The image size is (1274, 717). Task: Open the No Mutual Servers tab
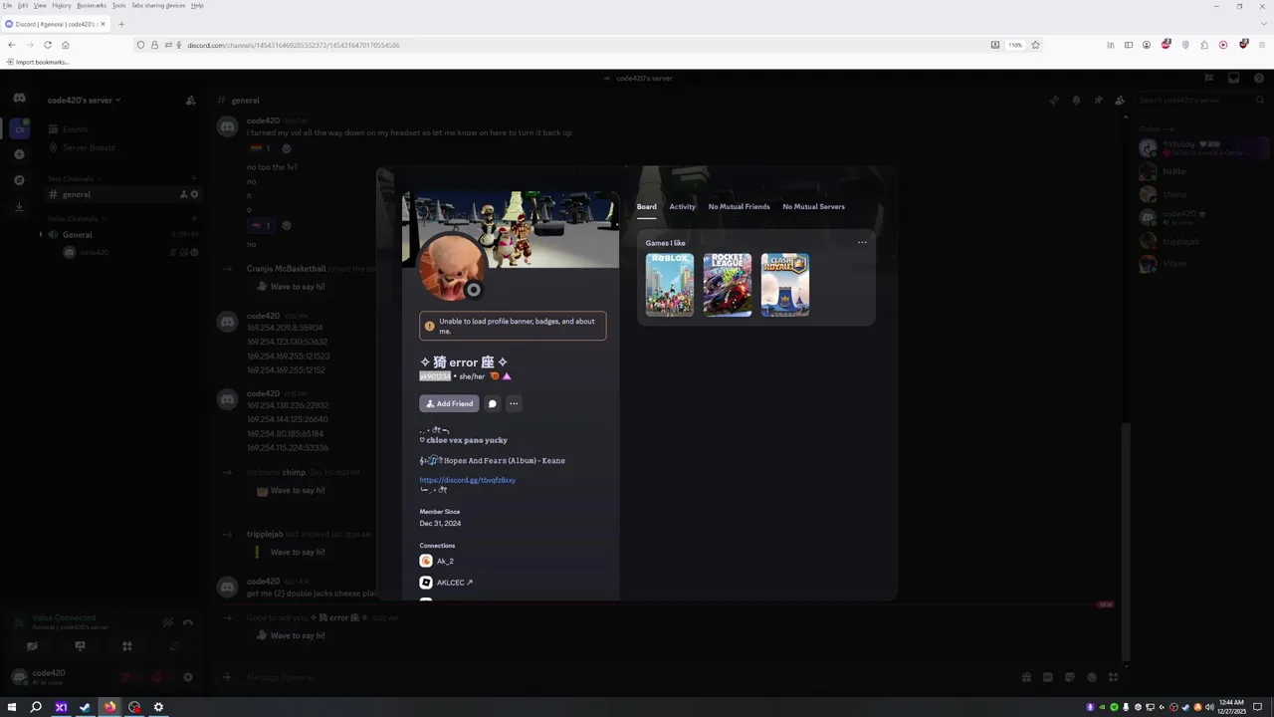[x=813, y=206]
